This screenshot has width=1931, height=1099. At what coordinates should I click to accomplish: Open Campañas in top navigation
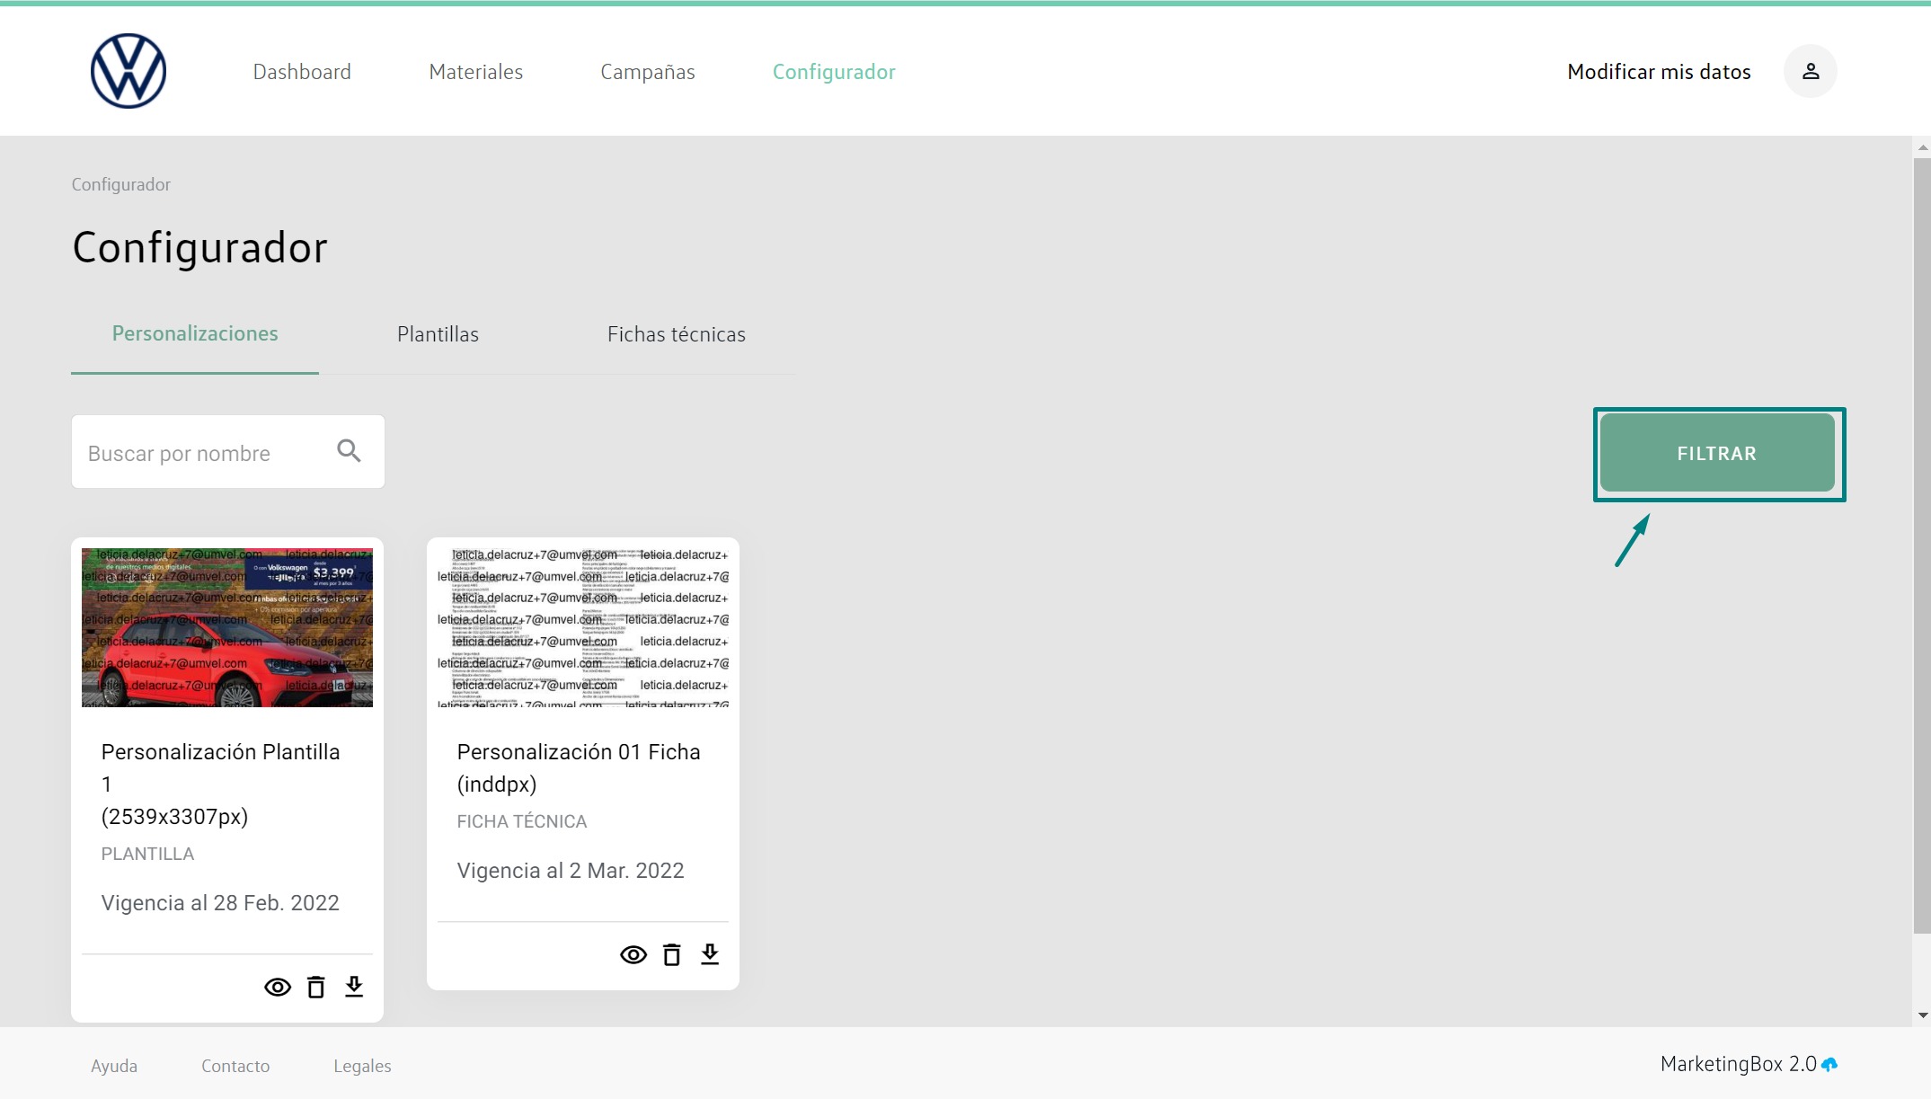pyautogui.click(x=647, y=72)
